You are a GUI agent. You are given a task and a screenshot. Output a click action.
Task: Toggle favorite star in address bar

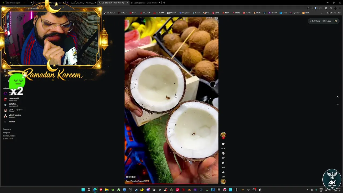click(x=315, y=8)
